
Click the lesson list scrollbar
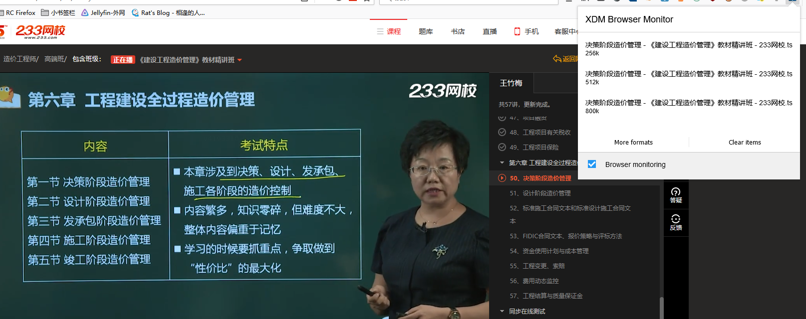661,308
